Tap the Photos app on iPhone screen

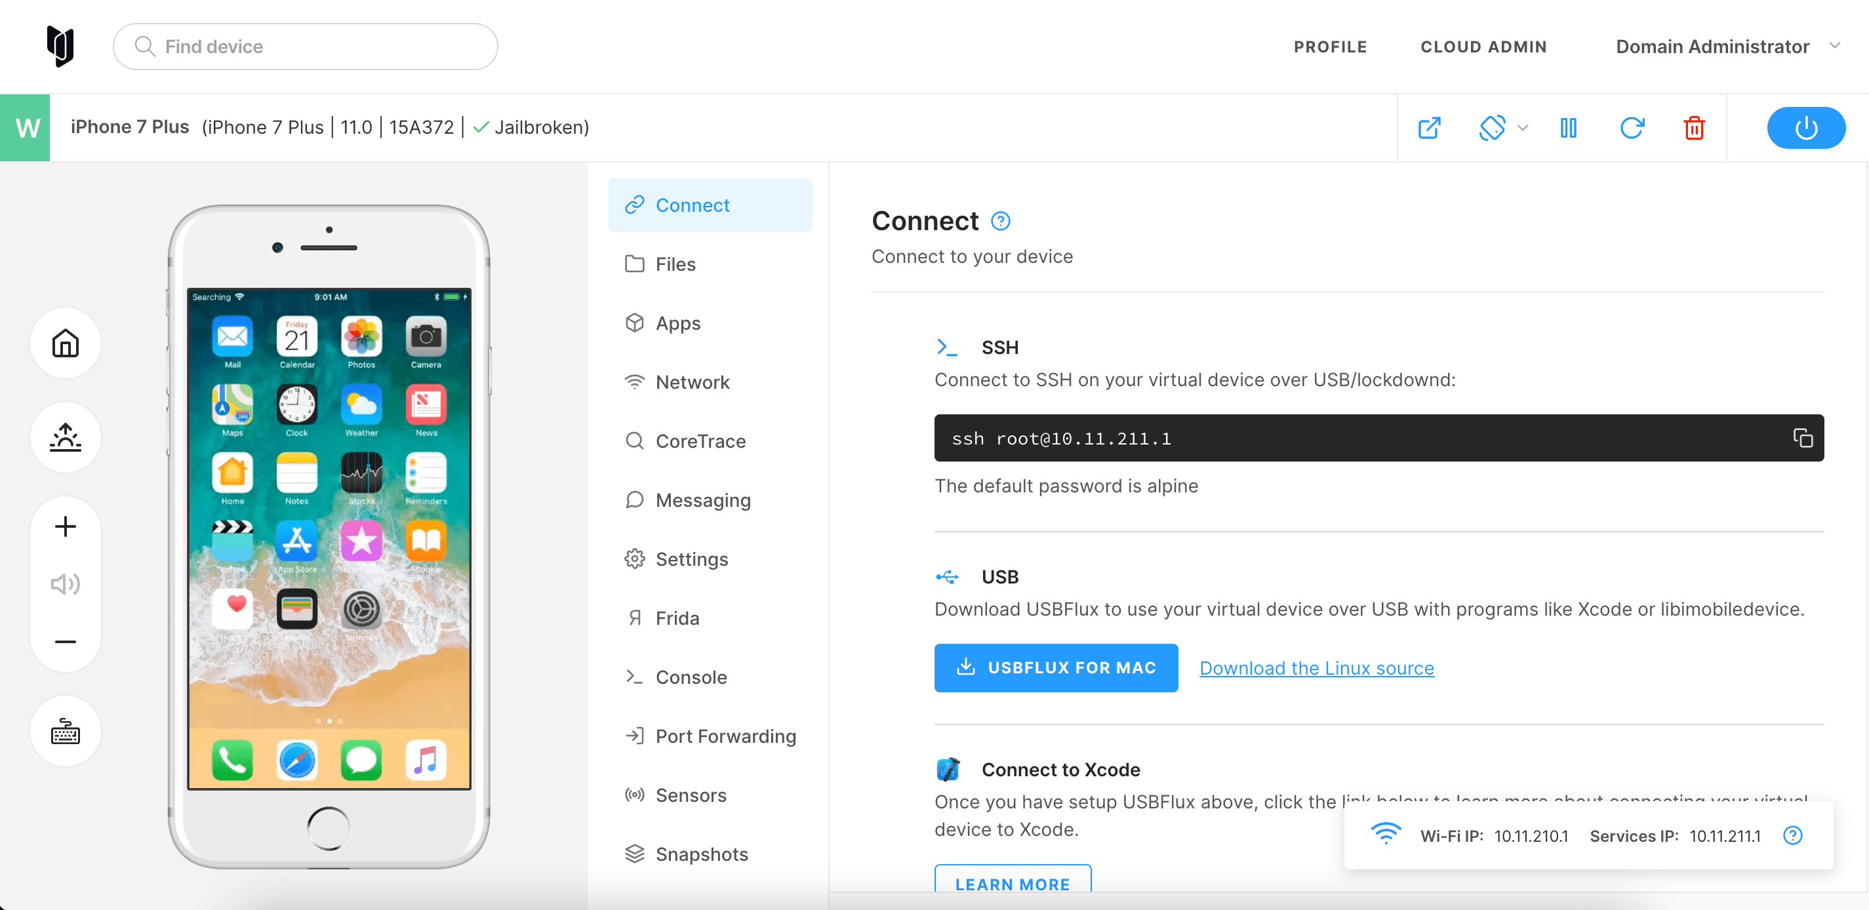tap(361, 338)
